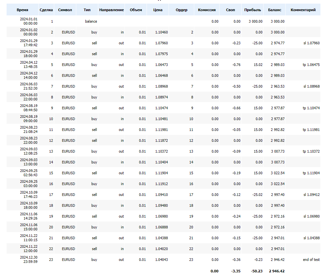
Task: Select profit value 15.02
Action: 258,65
